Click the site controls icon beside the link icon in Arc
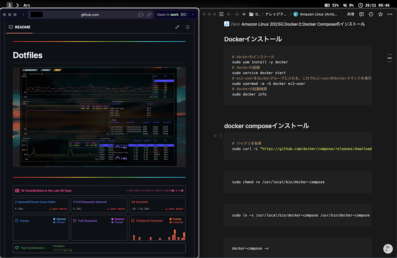This screenshot has height=258, width=397. [x=141, y=15]
